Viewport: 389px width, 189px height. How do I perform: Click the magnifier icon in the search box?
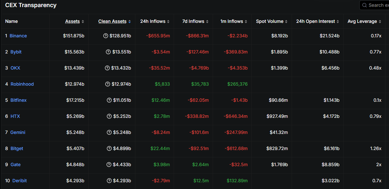point(365,5)
